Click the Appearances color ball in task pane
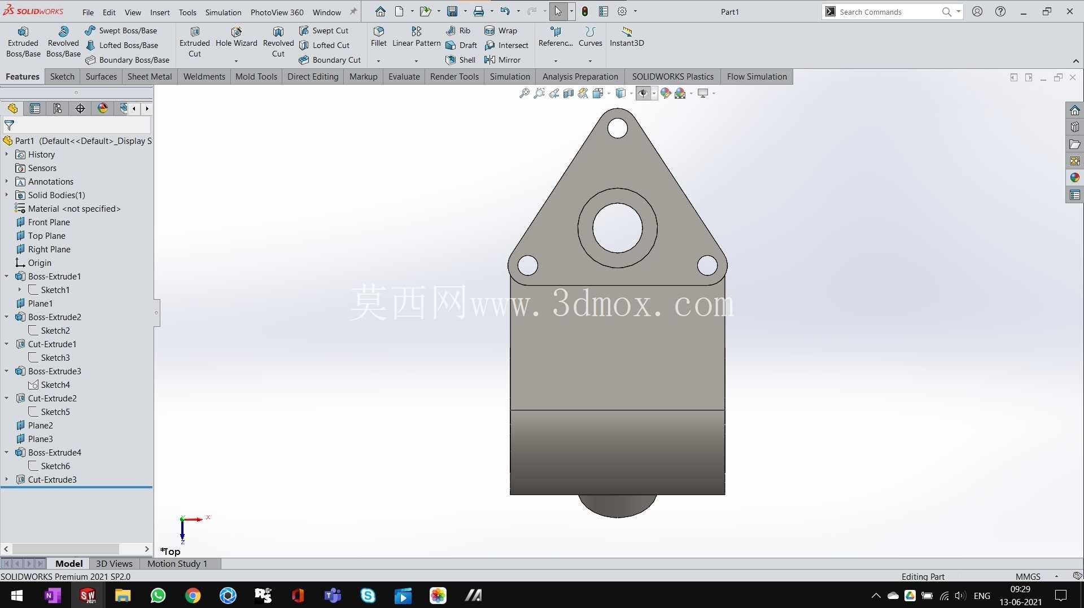The image size is (1084, 608). point(1074,178)
